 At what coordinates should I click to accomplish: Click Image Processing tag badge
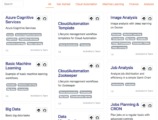tap(121, 43)
